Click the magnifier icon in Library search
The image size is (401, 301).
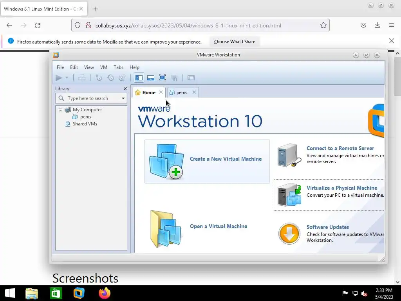tap(61, 98)
